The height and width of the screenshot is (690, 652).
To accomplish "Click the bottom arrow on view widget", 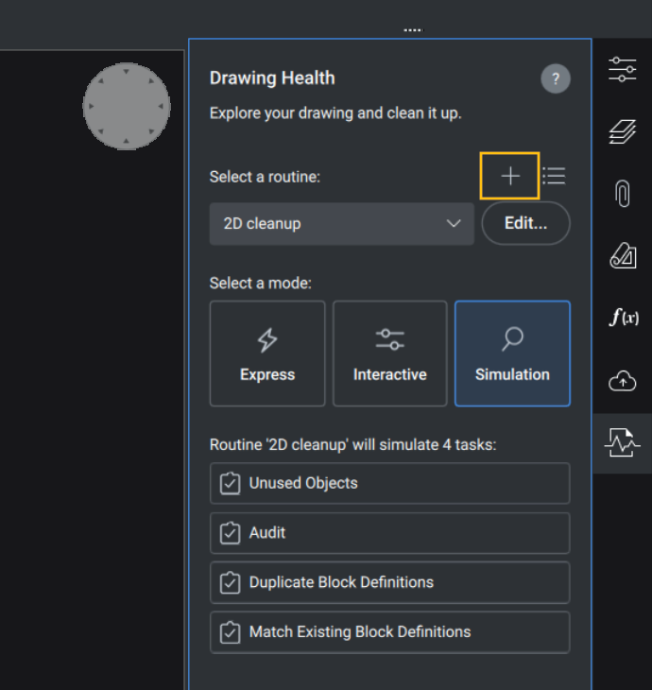I will (x=127, y=141).
